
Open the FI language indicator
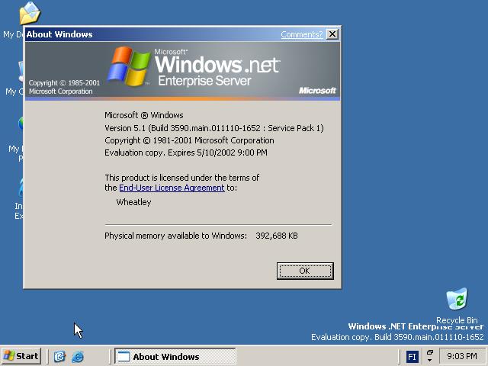412,357
